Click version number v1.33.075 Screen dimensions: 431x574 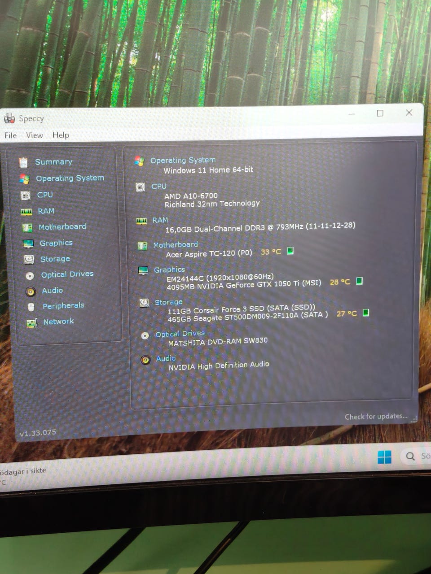38,433
